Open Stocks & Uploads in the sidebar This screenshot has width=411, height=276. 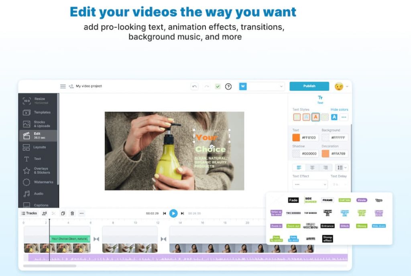click(38, 124)
